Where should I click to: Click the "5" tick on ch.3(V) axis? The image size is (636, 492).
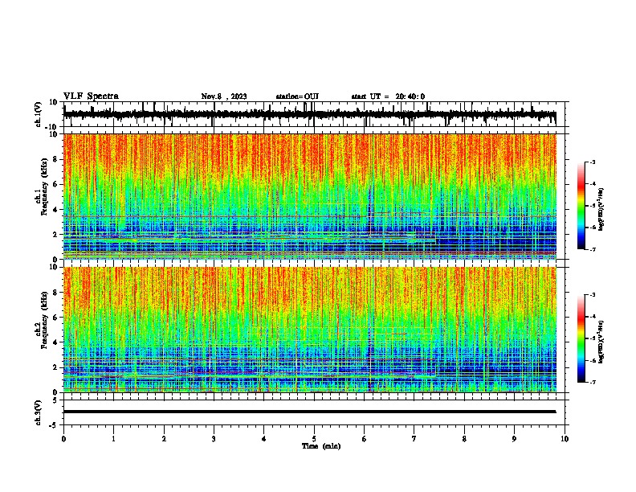pyautogui.click(x=55, y=400)
